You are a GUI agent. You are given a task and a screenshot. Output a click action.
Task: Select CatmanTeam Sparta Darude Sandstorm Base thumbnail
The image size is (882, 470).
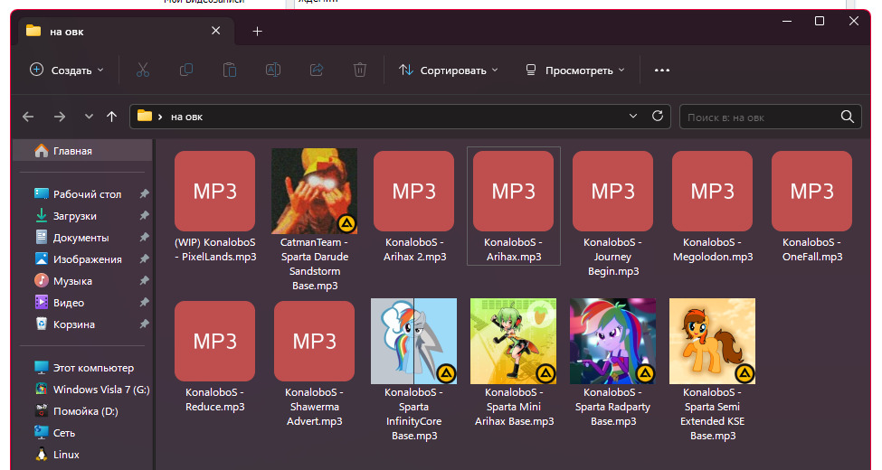[314, 191]
